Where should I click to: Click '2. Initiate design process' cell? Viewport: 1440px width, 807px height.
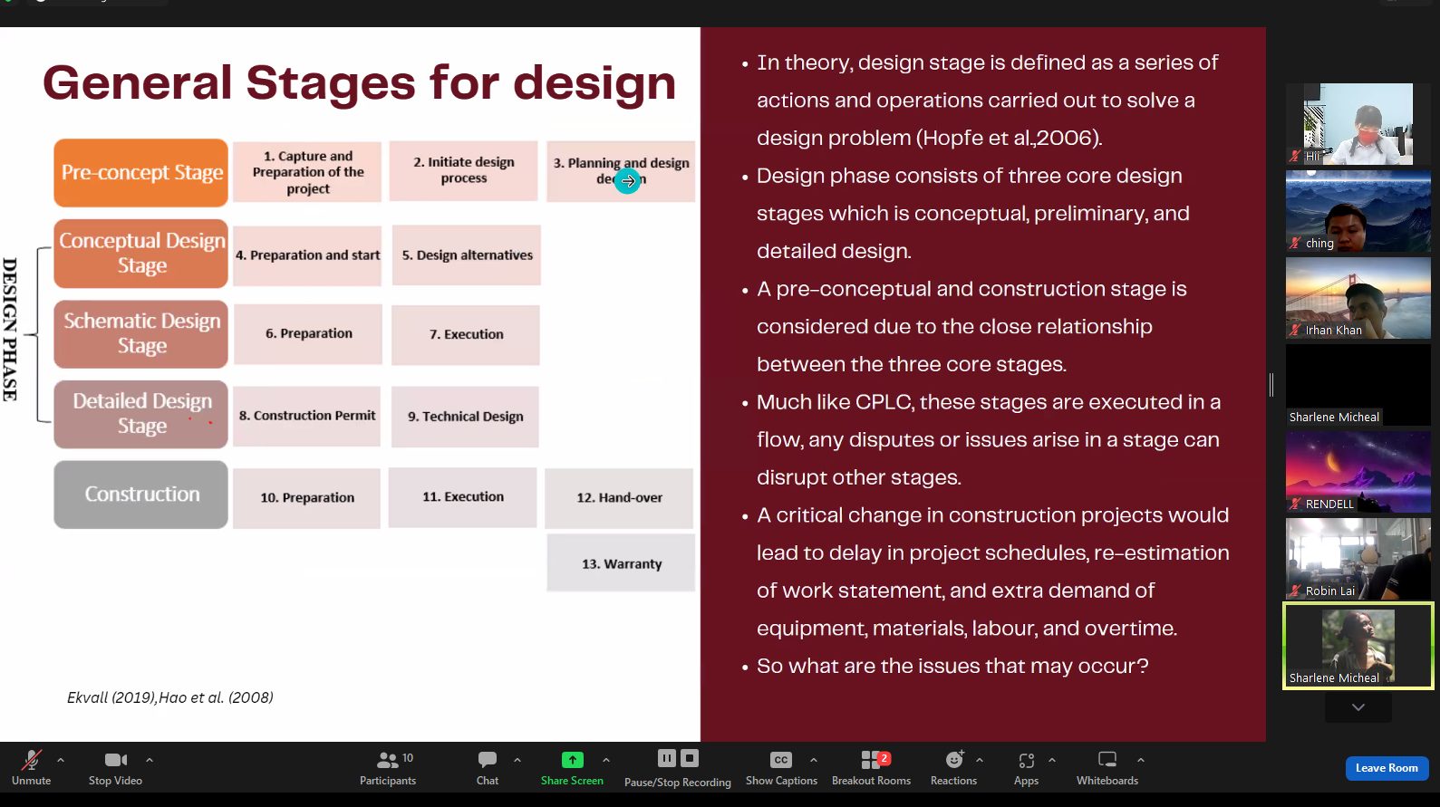pos(463,170)
